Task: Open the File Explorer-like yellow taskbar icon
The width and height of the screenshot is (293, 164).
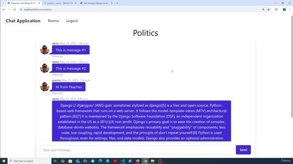Action: pos(152,161)
